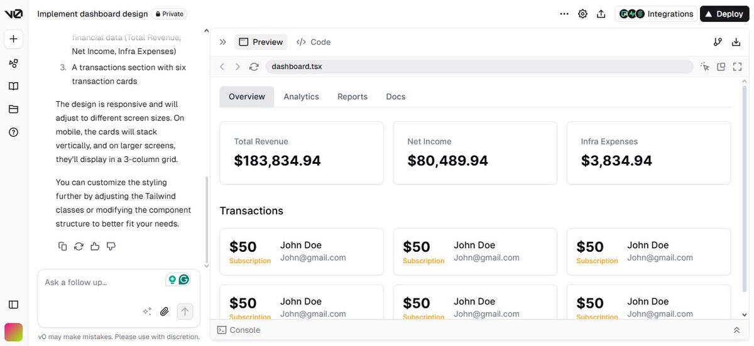The height and width of the screenshot is (346, 754).
Task: Open the settings gear in header
Action: [x=582, y=14]
